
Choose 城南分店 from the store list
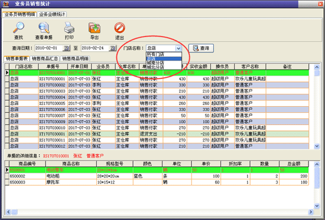[x=164, y=63]
